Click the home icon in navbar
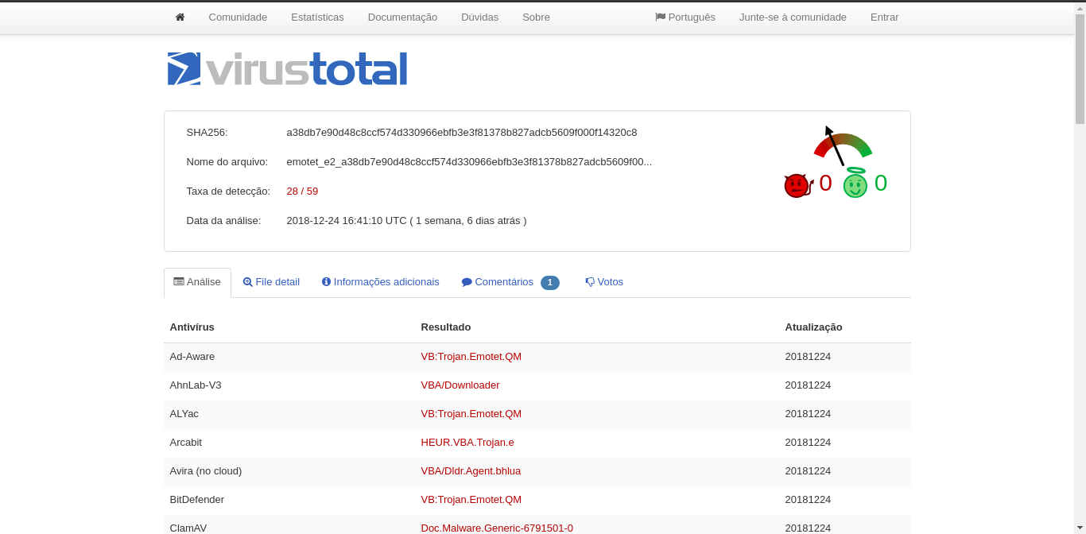Viewport: 1086px width, 534px height. tap(180, 17)
